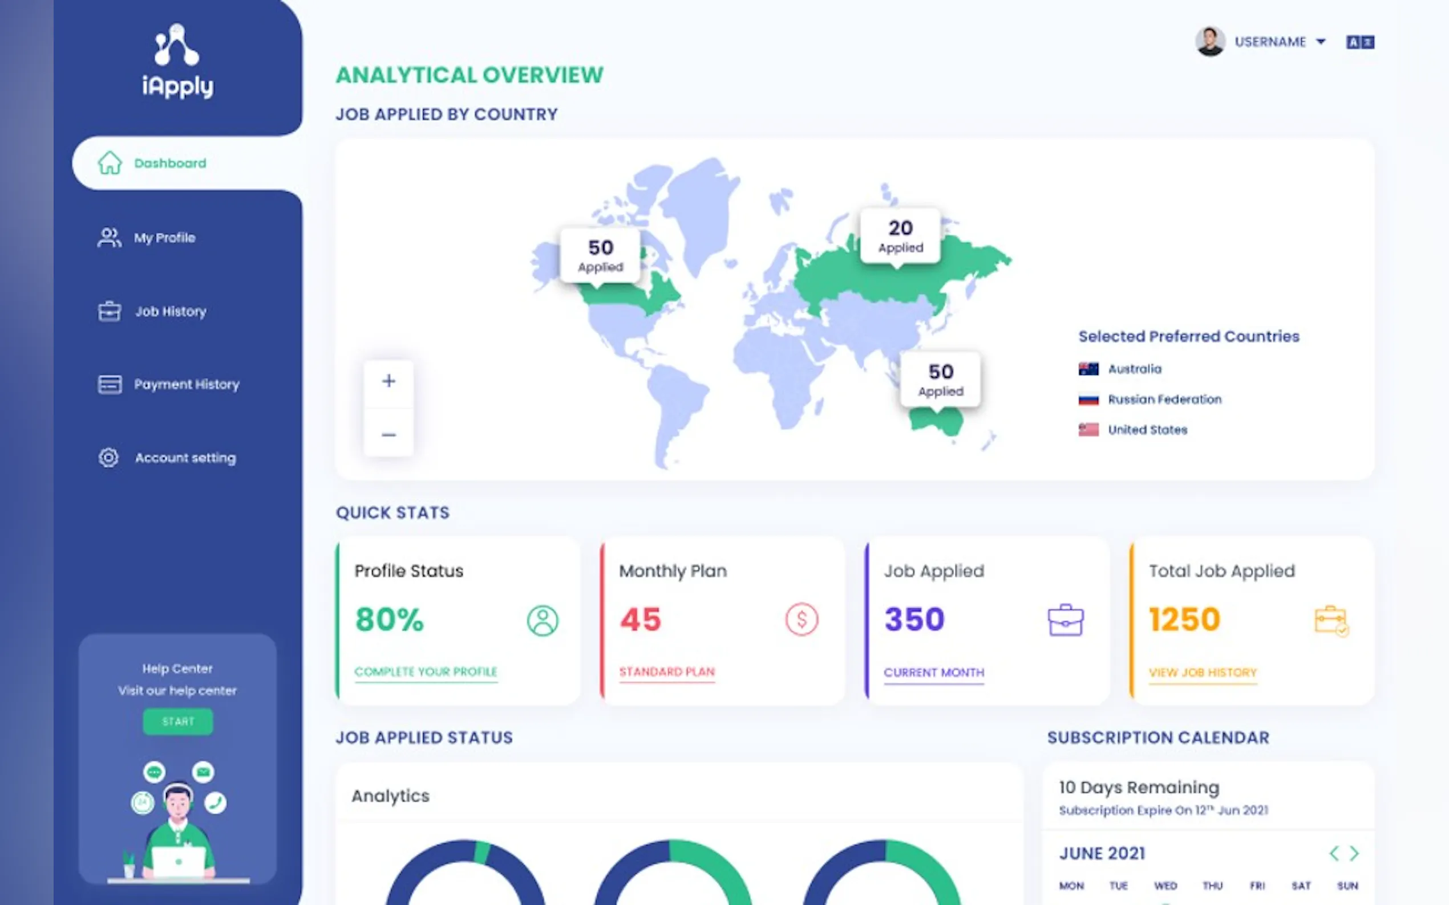Click the Monthly Plan dollar icon

coord(802,619)
